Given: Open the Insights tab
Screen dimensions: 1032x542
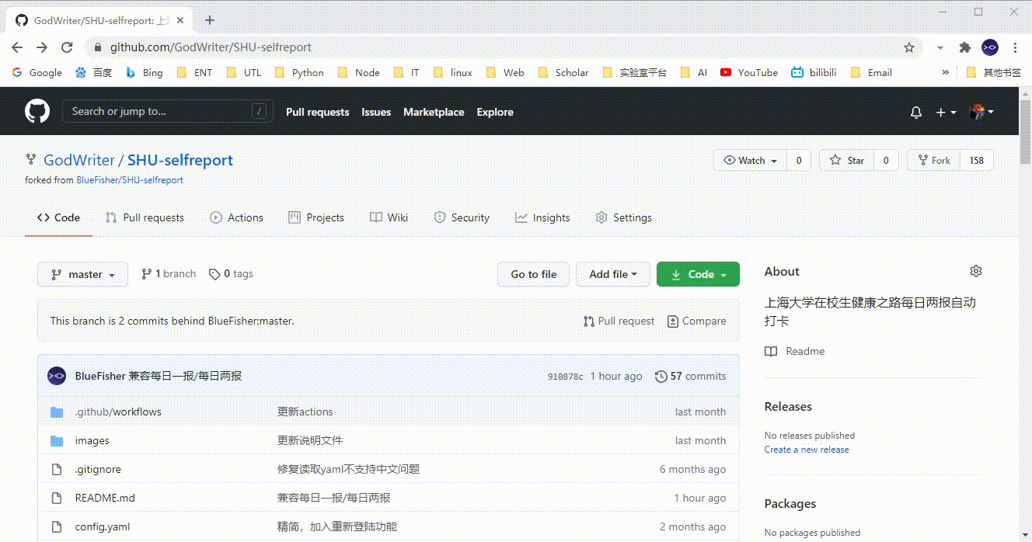Looking at the screenshot, I should (x=542, y=217).
